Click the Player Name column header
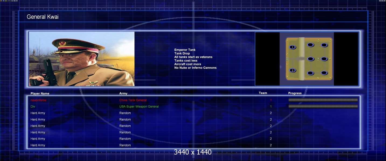 coord(40,94)
